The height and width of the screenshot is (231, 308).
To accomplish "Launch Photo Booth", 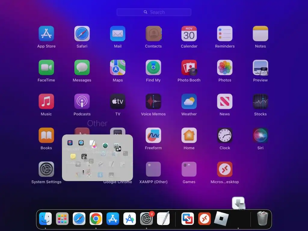I will pos(189,68).
